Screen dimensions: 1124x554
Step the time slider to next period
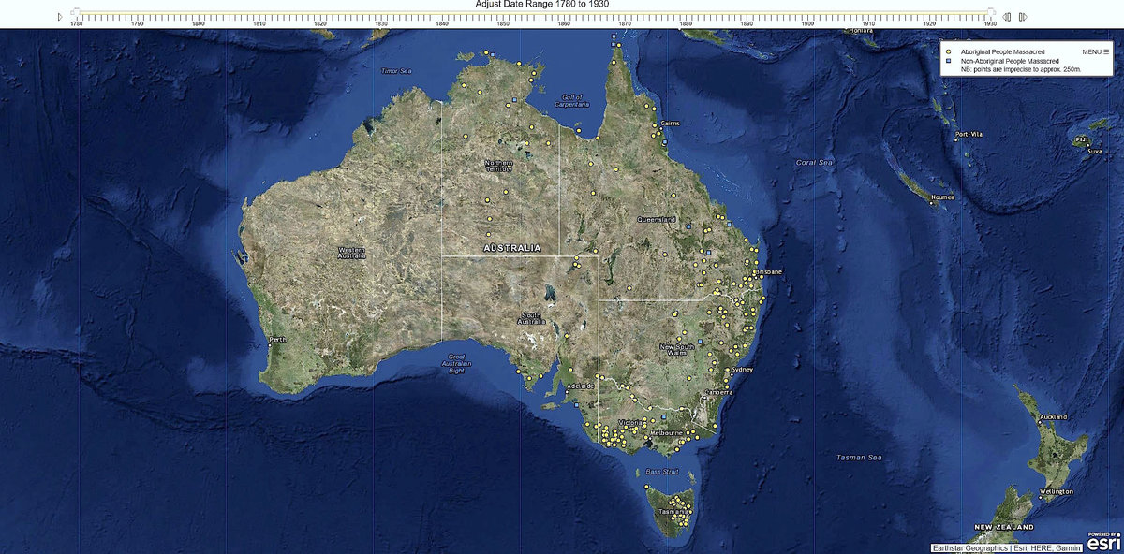click(1023, 17)
